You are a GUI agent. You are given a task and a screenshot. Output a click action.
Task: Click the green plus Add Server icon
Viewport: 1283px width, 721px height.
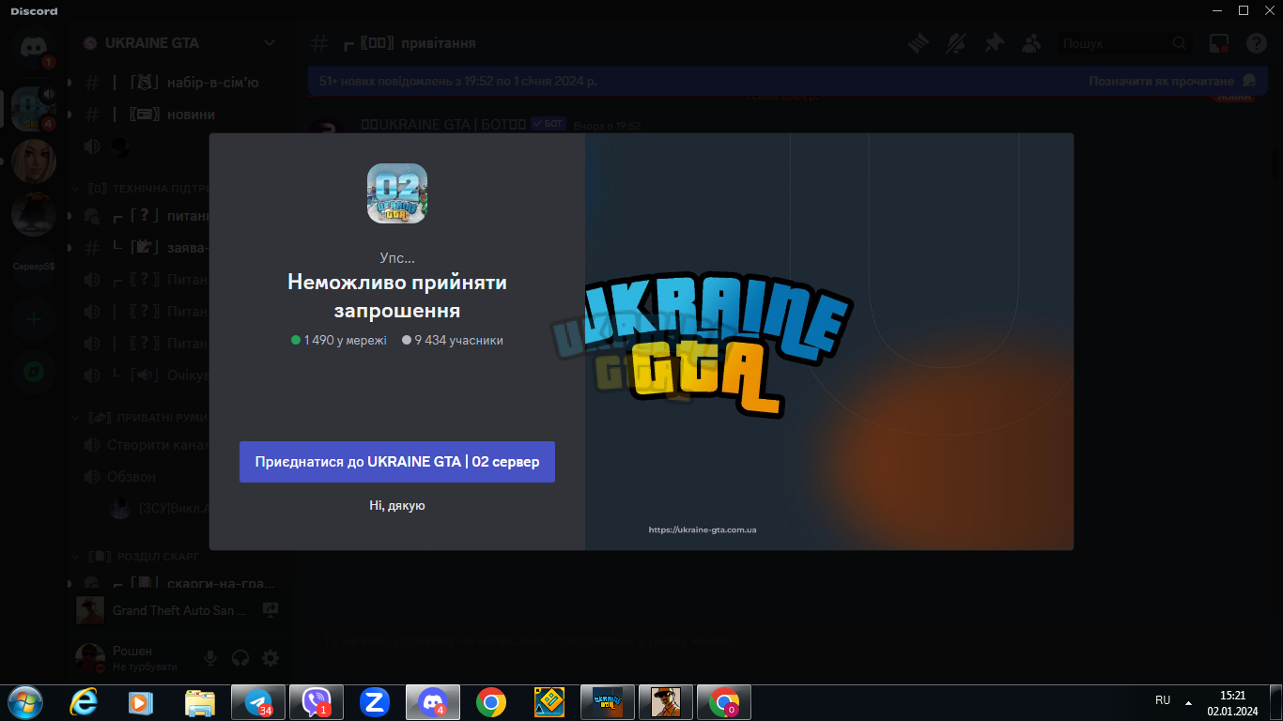pos(34,319)
